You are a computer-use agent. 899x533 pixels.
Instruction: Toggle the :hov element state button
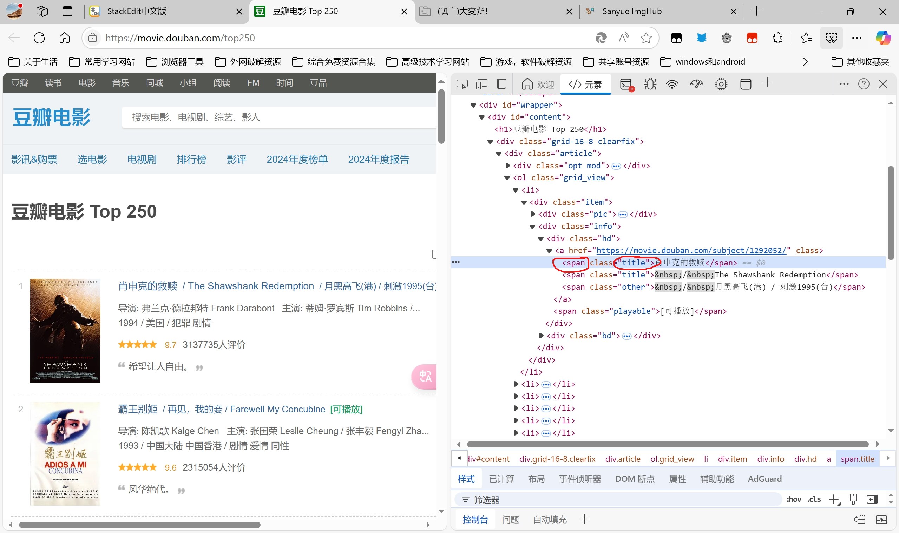point(794,499)
